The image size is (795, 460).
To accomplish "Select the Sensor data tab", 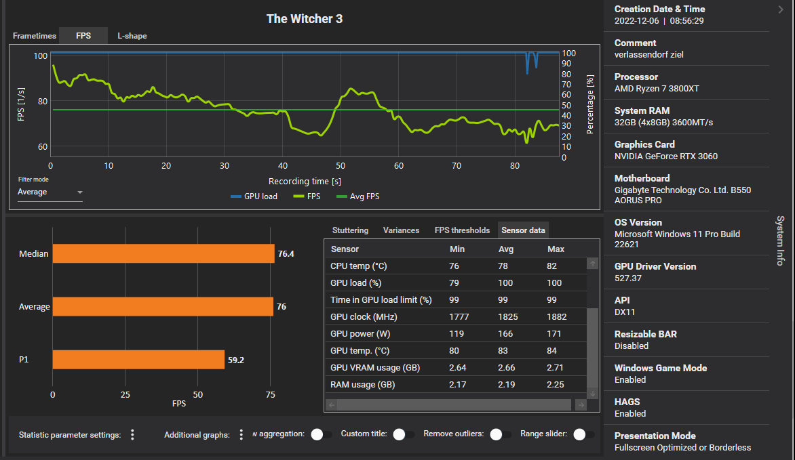I will coord(523,230).
